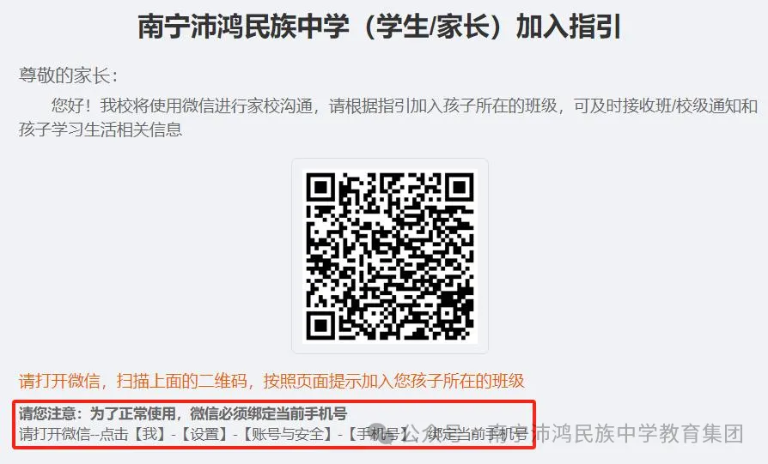Click the watermark text 南宁沛鸿民族中学教育集团
The height and width of the screenshot is (464, 768).
pos(616,434)
